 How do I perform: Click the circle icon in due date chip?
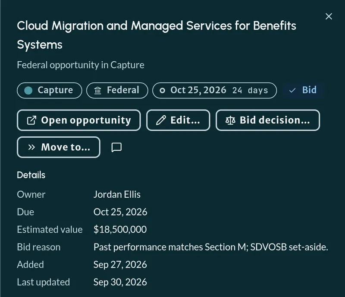click(x=163, y=90)
